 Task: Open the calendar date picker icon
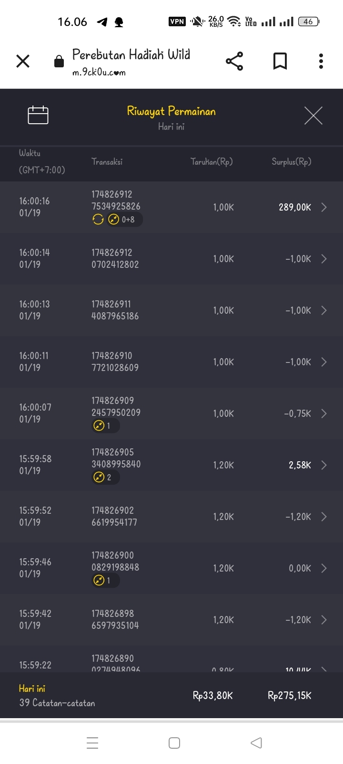(x=38, y=115)
